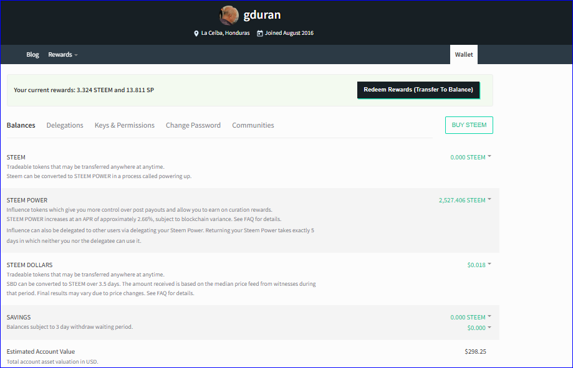Open the Delegations tab
The height and width of the screenshot is (368, 573).
pos(65,125)
